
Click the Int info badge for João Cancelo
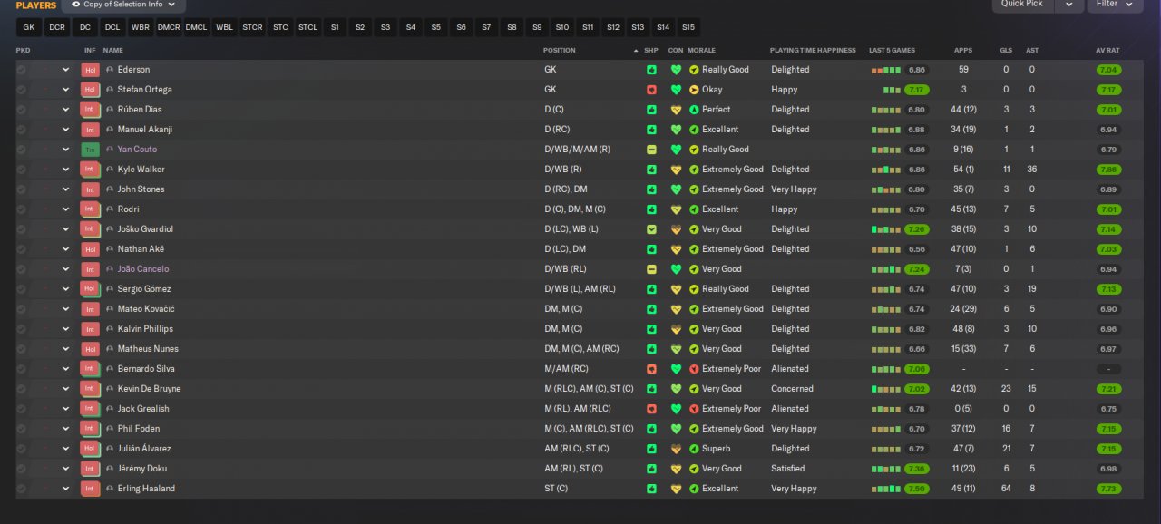click(90, 269)
